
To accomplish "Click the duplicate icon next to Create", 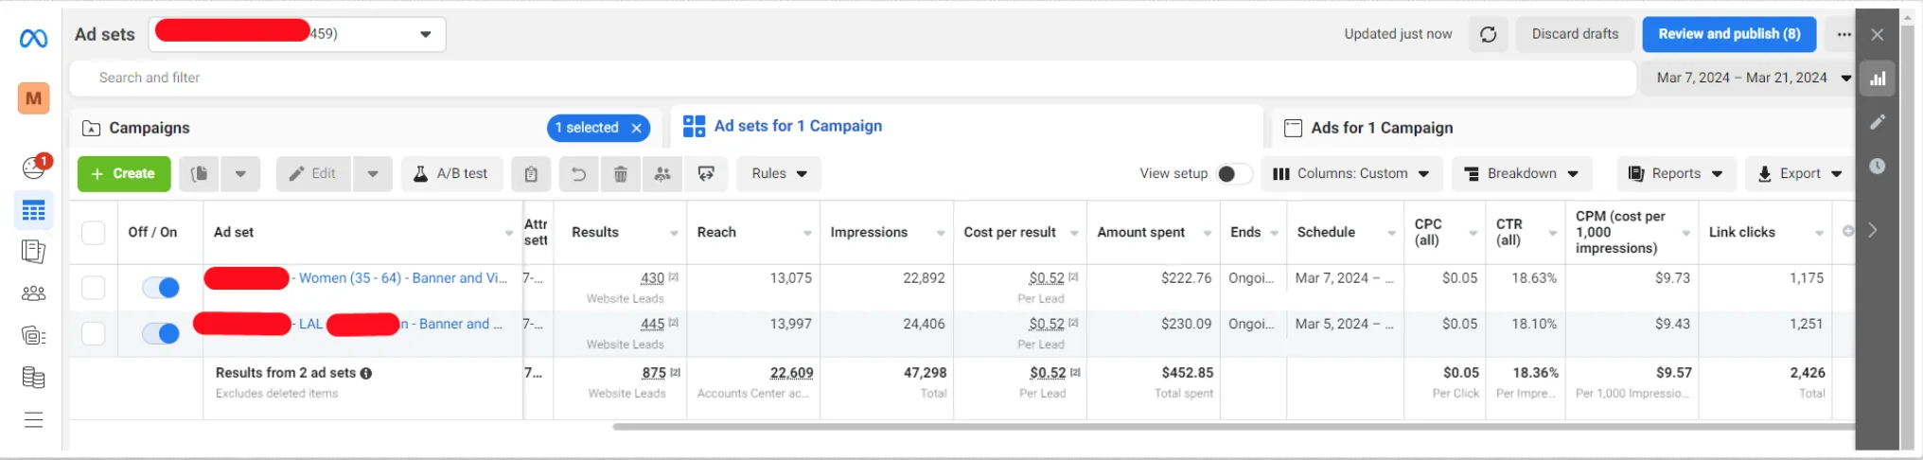I will 199,174.
